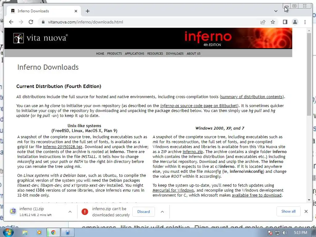Click the inferno (1).zip download item
This screenshot has width=316, height=237.
click(35, 212)
